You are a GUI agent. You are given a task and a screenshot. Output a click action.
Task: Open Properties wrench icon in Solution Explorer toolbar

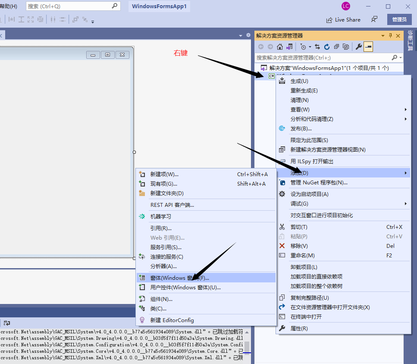tap(358, 47)
